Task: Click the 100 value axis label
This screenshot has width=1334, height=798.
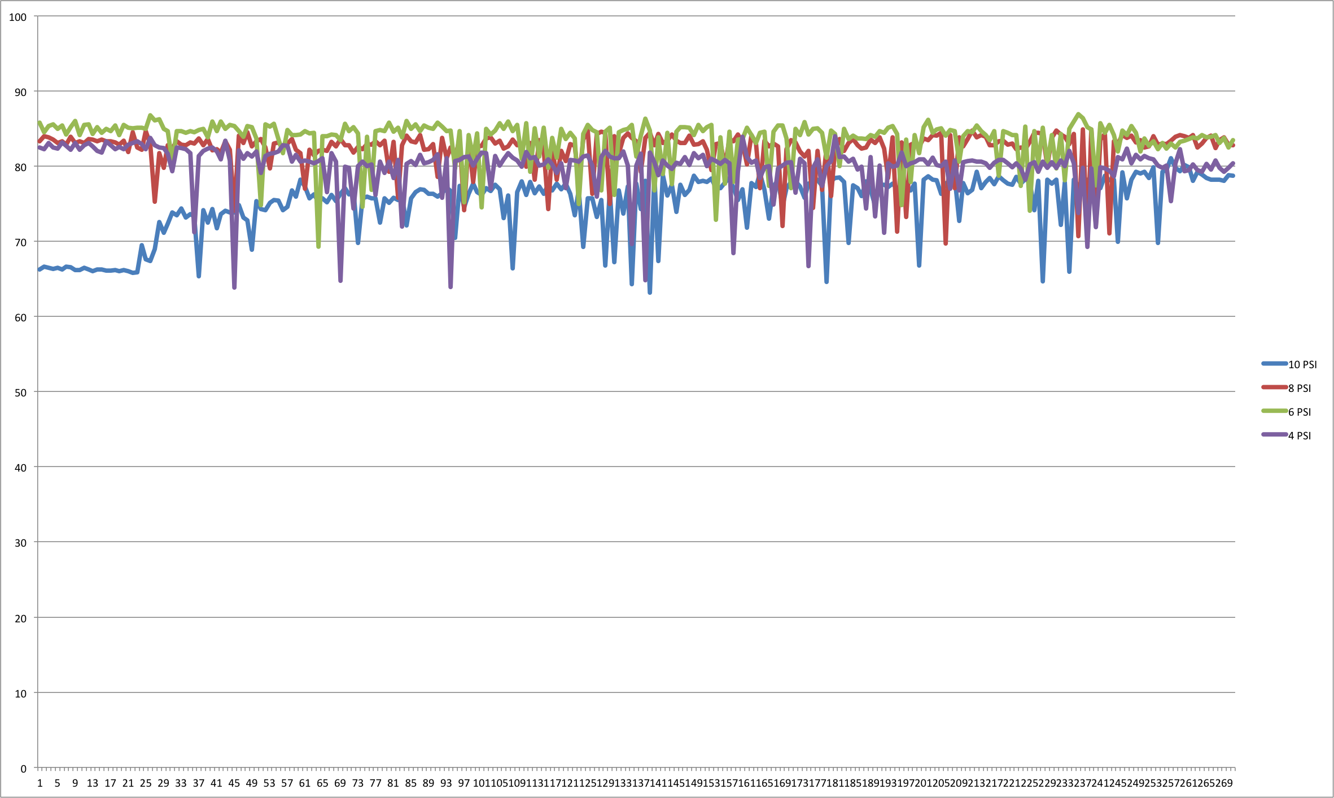Action: [x=19, y=18]
